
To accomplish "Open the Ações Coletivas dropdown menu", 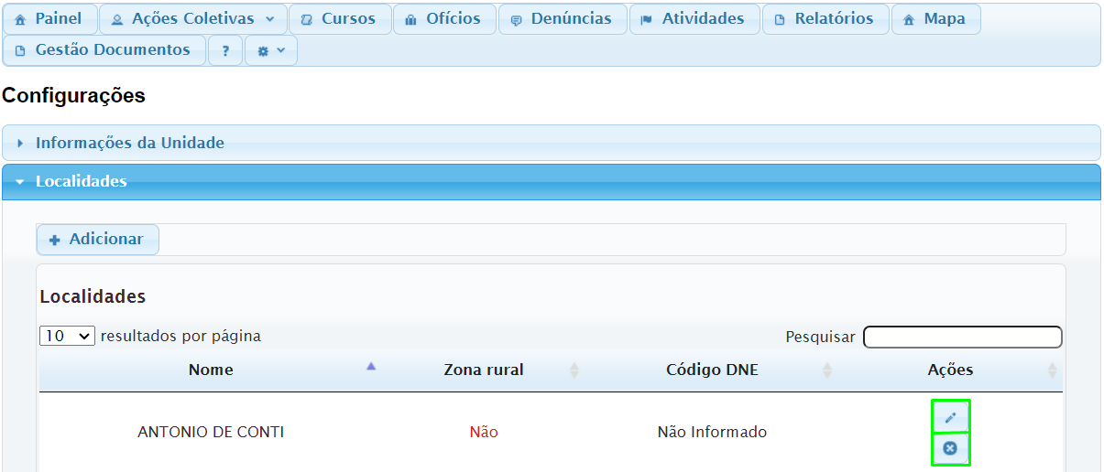I will (x=192, y=19).
